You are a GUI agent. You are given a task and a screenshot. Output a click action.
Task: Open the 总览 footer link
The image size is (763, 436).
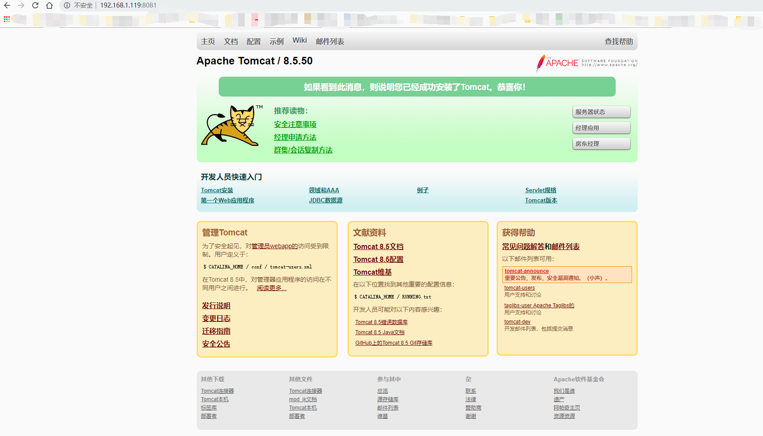(382, 391)
